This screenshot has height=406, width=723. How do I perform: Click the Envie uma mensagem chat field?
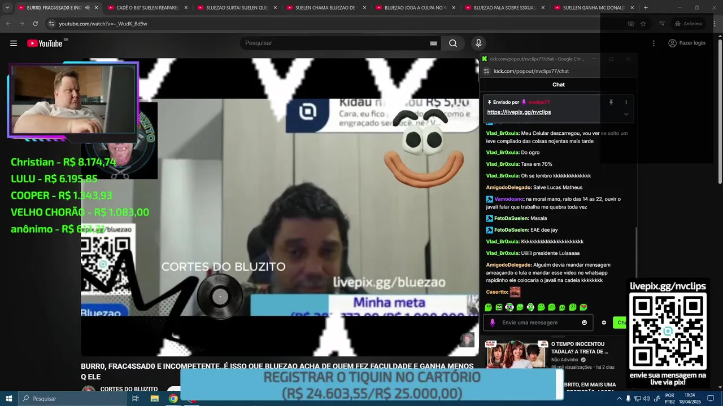click(x=539, y=323)
